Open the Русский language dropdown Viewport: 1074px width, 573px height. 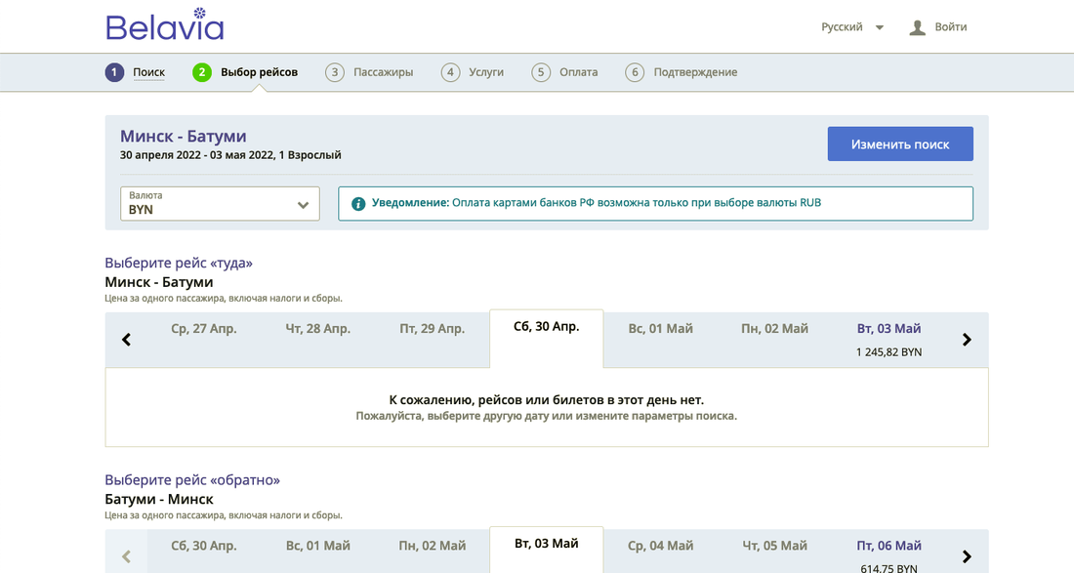[851, 27]
